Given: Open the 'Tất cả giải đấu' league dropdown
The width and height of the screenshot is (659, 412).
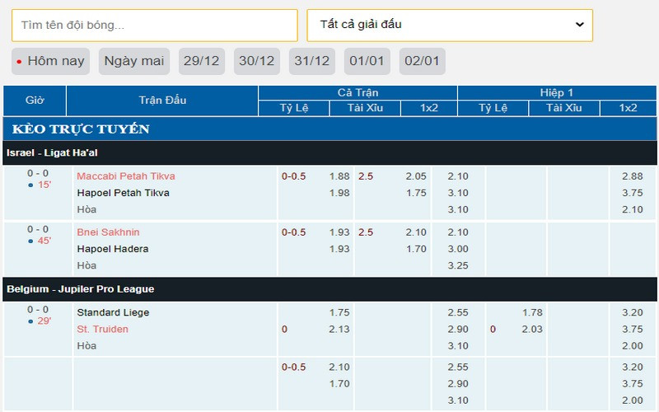Looking at the screenshot, I should click(449, 26).
